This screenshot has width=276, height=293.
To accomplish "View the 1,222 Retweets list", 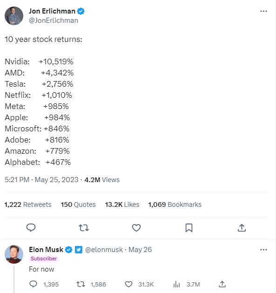I will coord(28,204).
